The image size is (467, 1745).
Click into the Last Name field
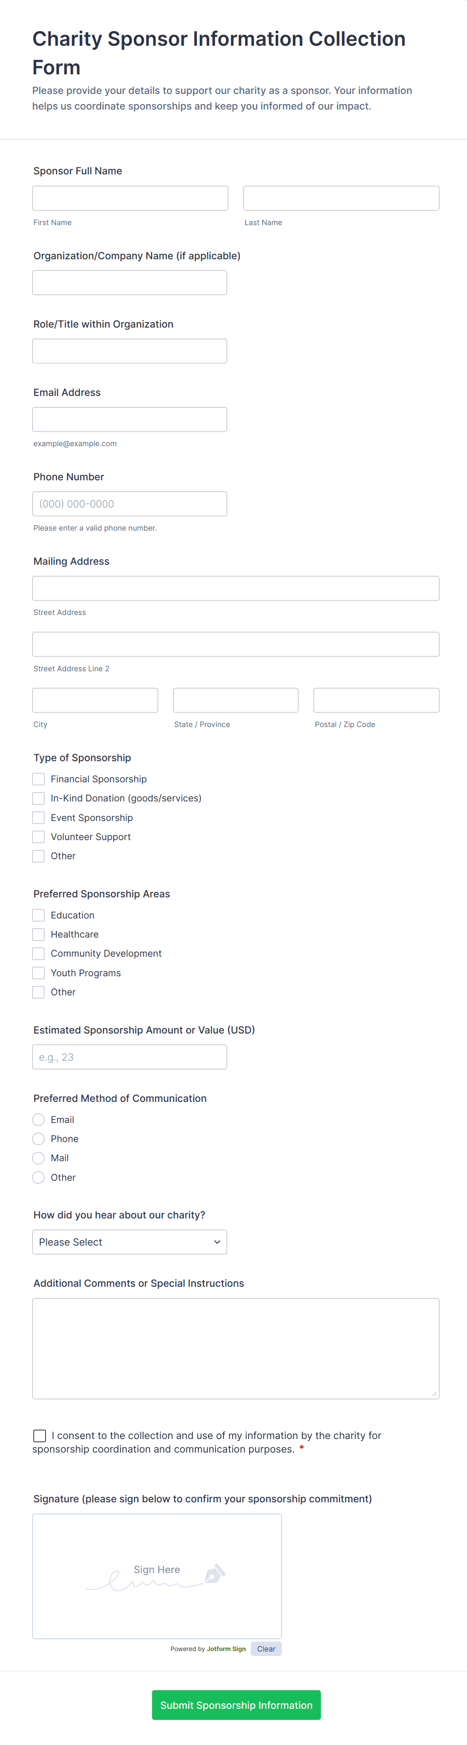click(x=341, y=198)
